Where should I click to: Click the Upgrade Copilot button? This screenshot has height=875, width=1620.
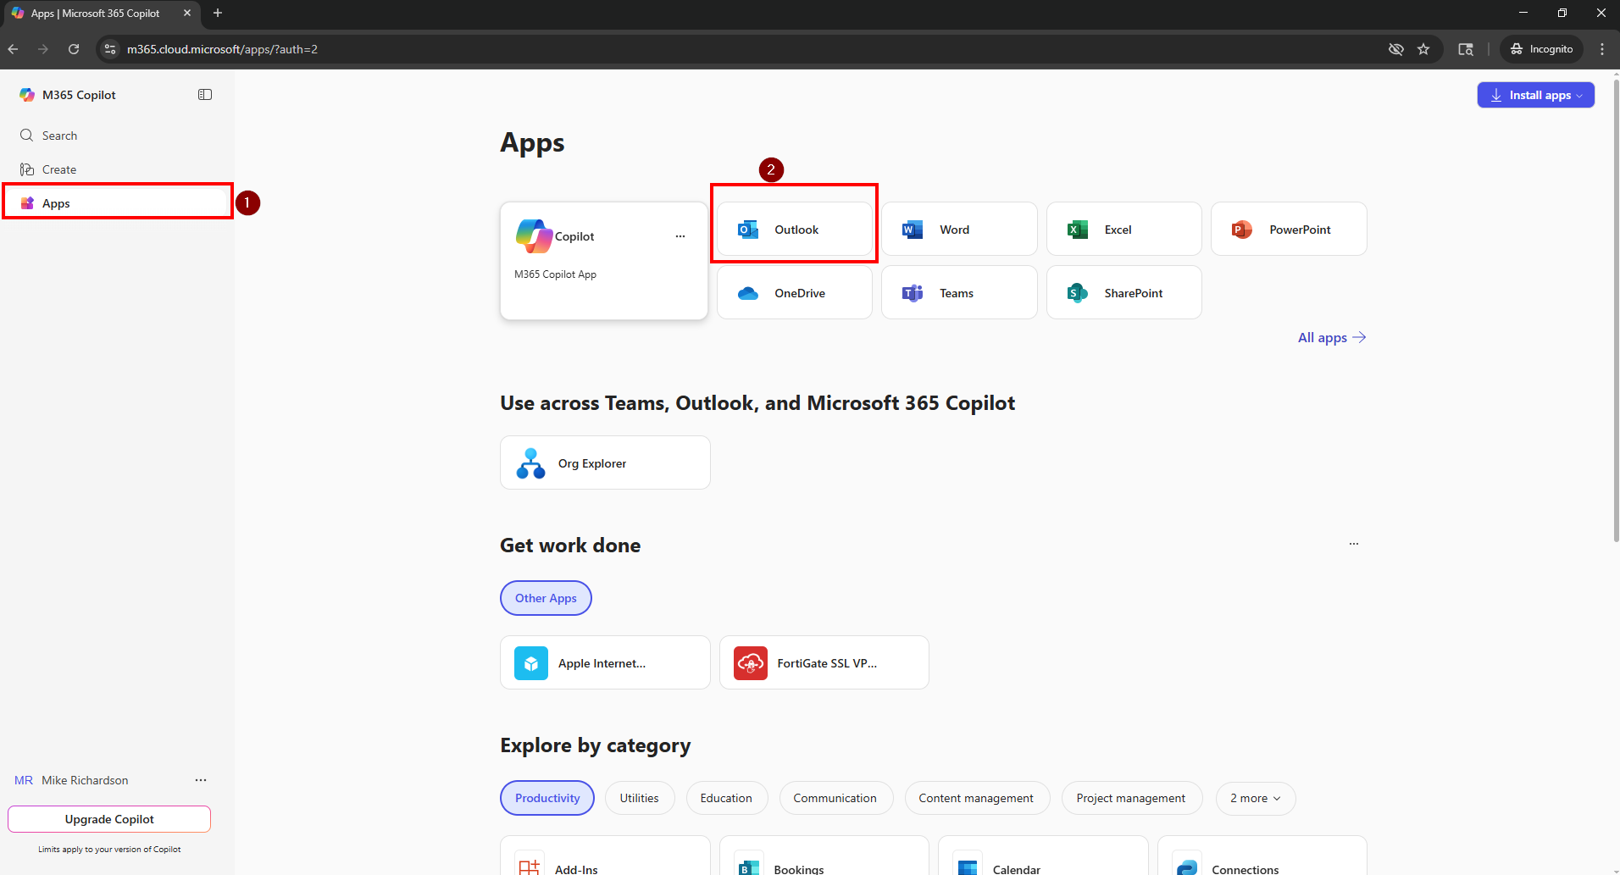(109, 819)
